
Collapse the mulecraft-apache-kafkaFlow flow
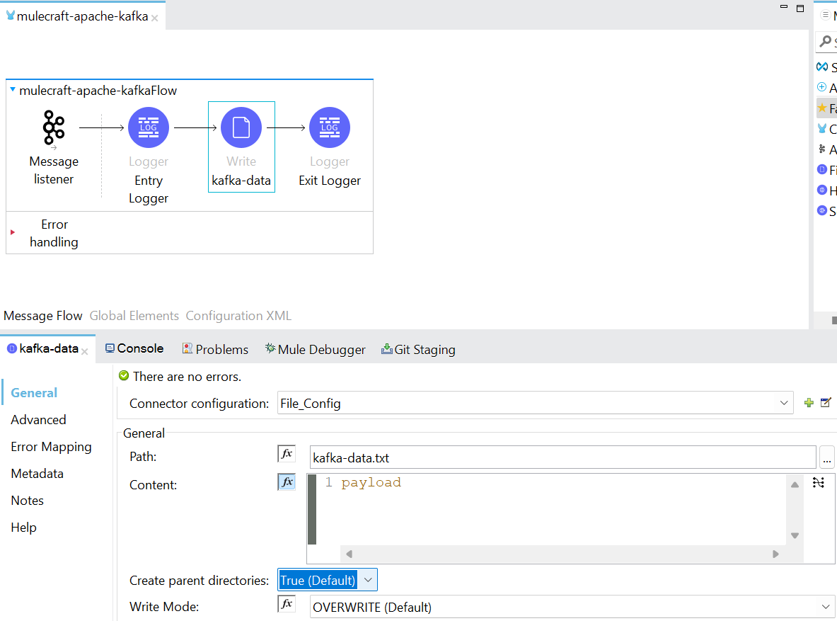click(13, 90)
